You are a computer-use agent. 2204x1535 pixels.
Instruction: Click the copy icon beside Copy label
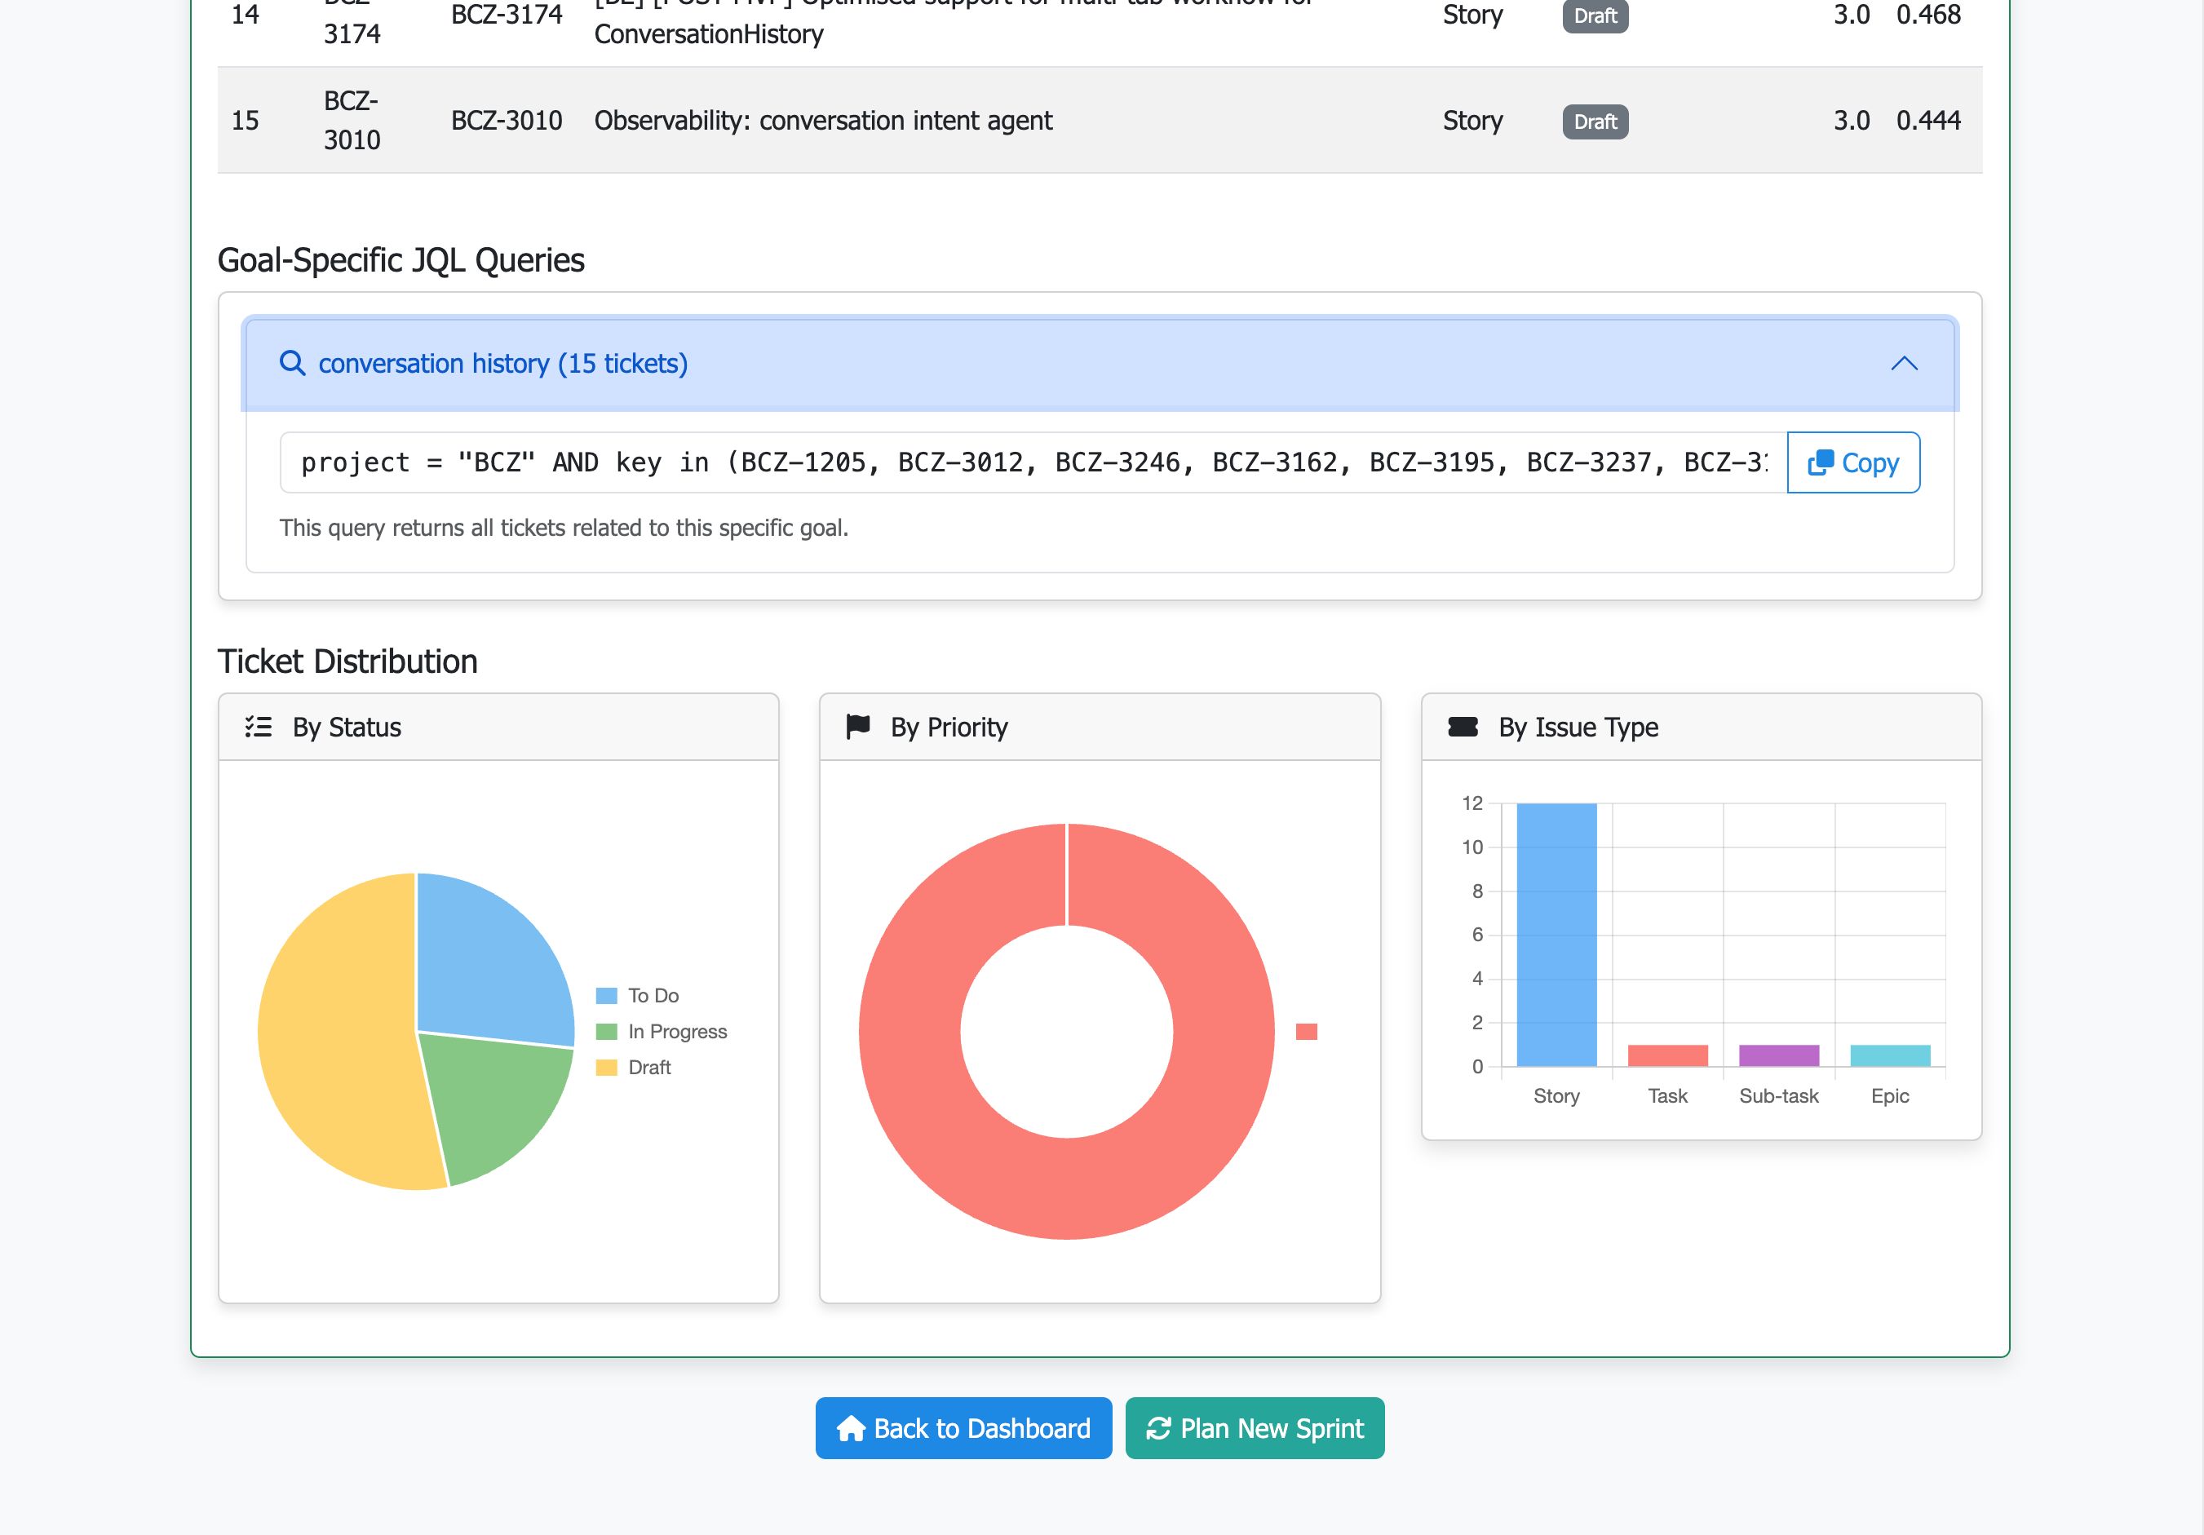point(1820,462)
